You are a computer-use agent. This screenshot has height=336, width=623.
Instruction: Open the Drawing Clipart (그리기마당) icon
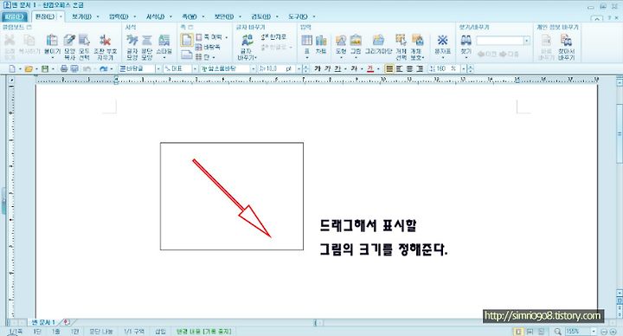click(378, 41)
